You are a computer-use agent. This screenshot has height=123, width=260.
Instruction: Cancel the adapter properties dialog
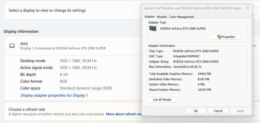click(218, 111)
